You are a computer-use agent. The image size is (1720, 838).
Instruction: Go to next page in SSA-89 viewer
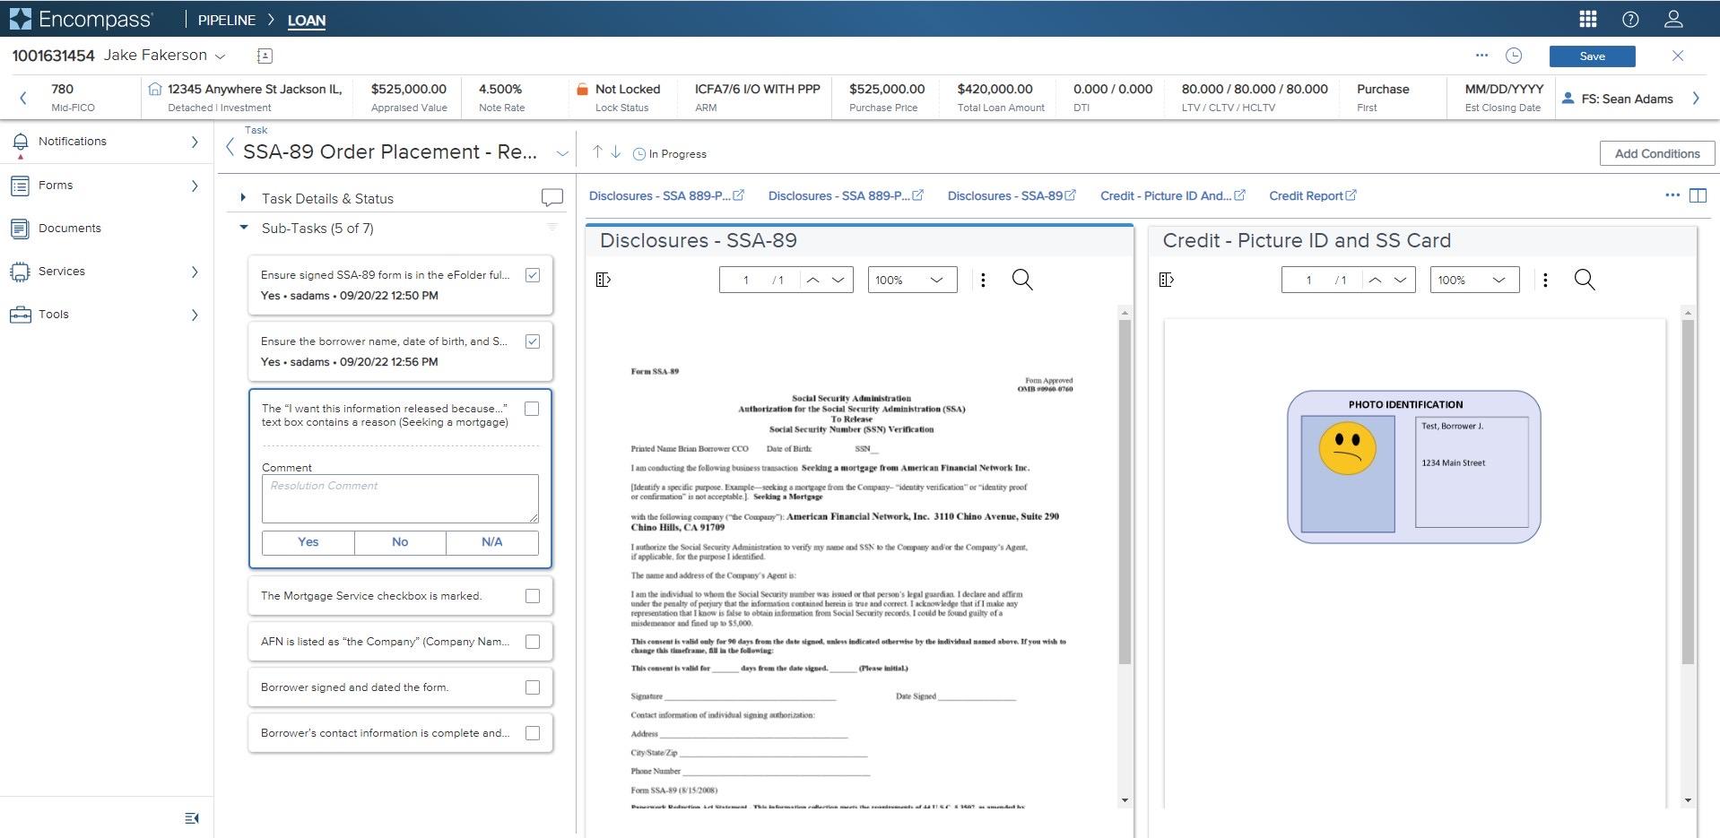click(x=838, y=280)
